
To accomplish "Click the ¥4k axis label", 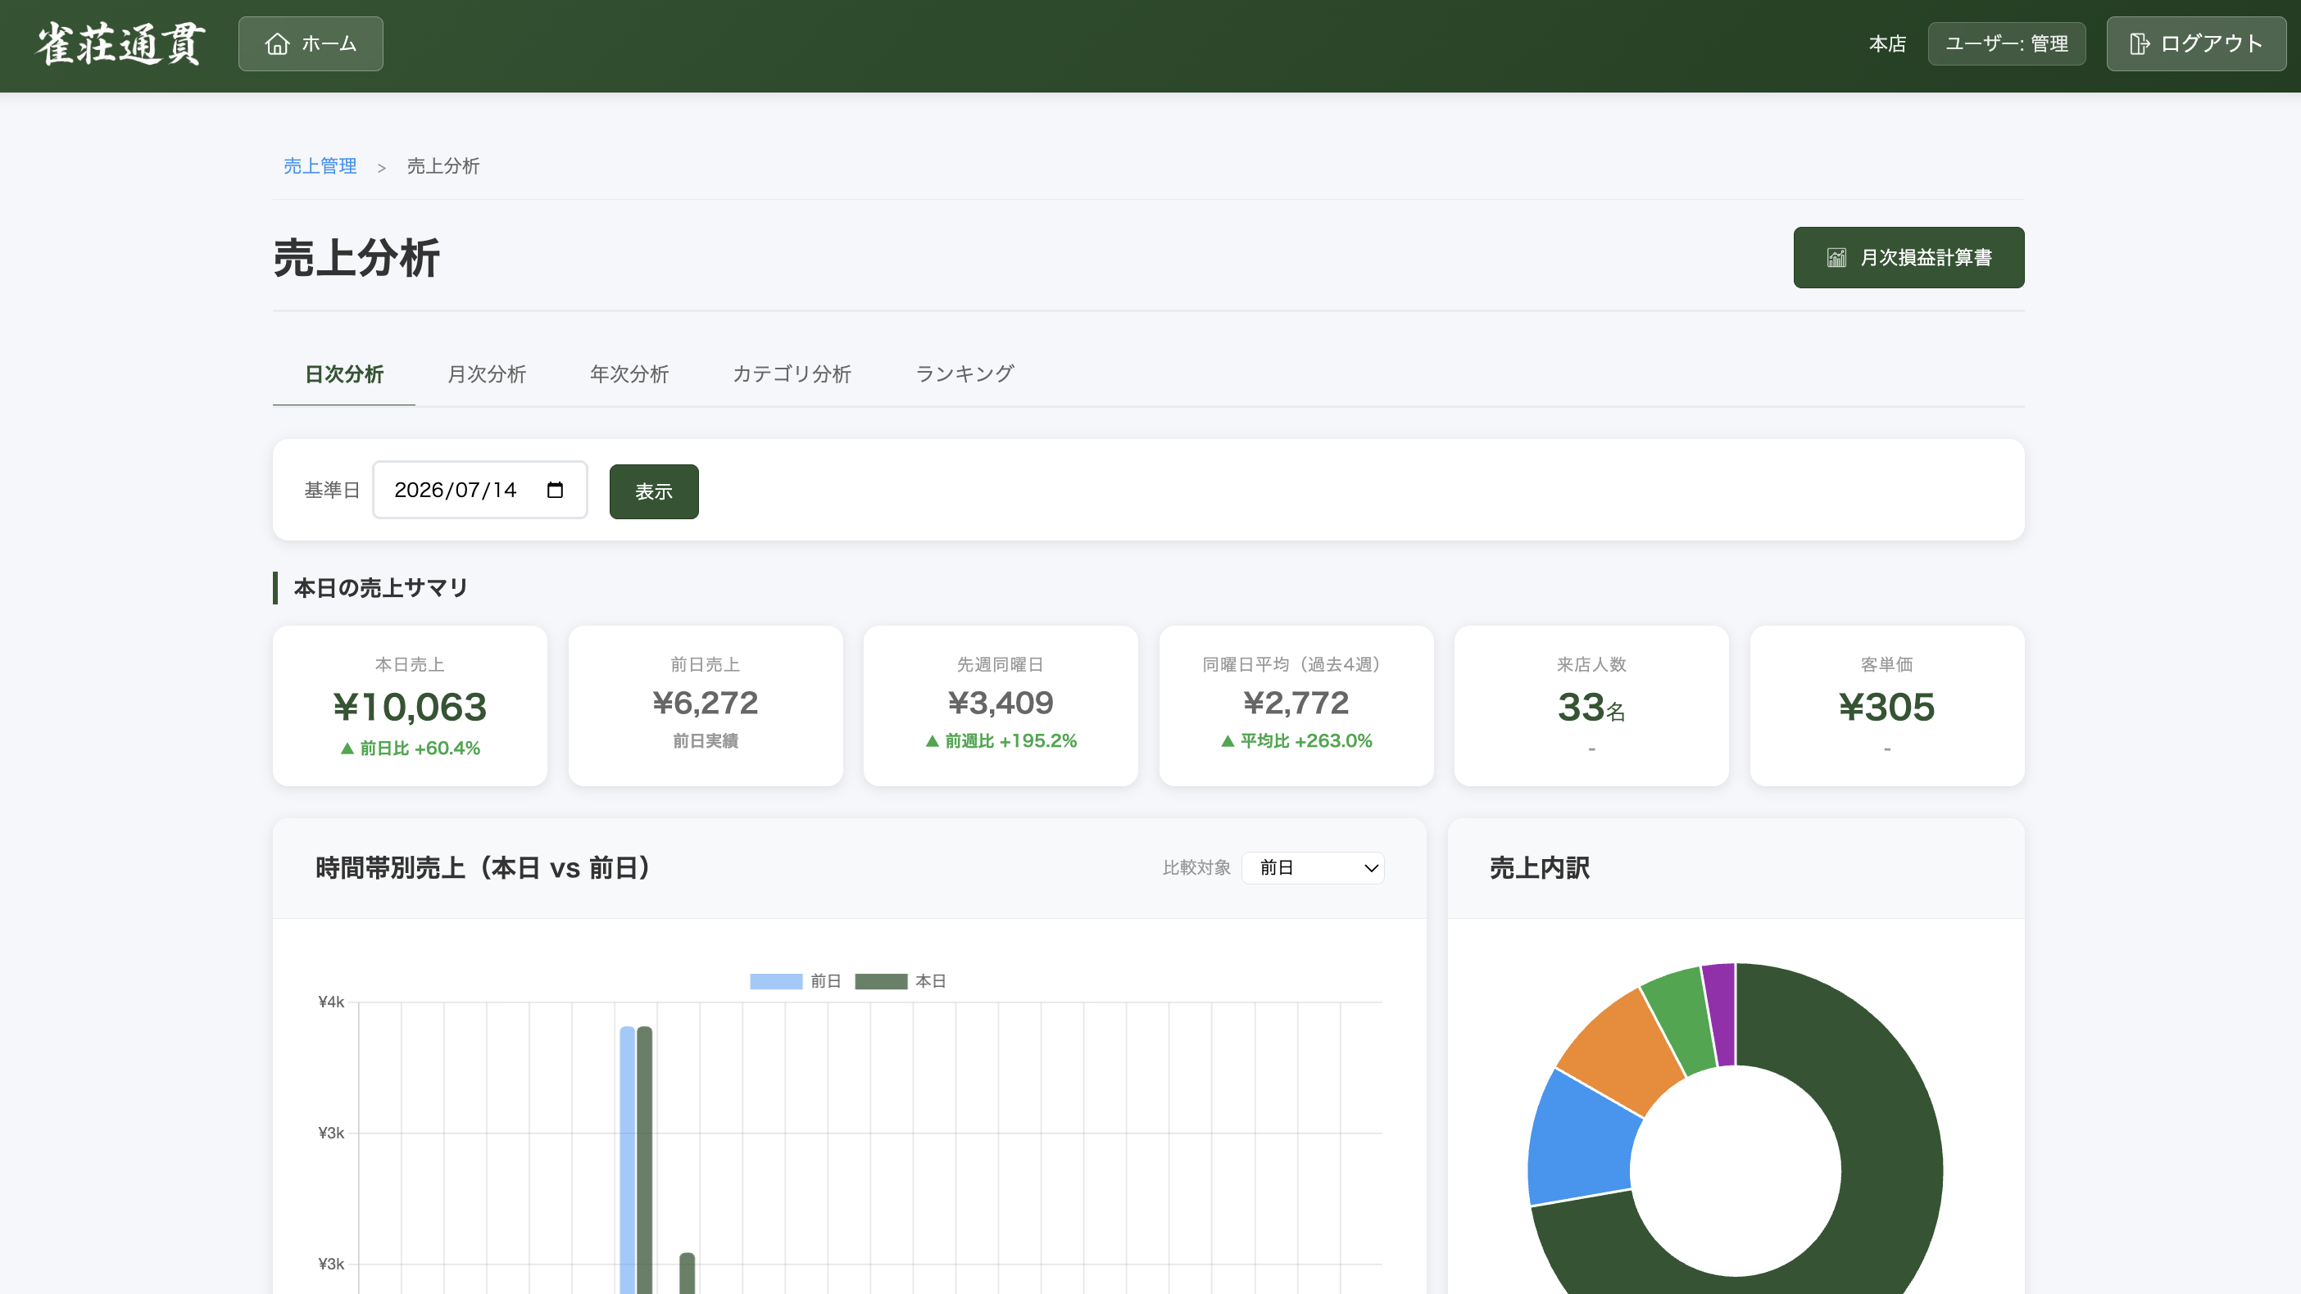I will click(331, 1002).
